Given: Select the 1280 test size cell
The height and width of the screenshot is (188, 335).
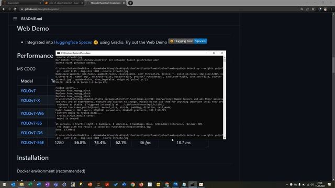Looking at the screenshot, I should tap(59, 143).
